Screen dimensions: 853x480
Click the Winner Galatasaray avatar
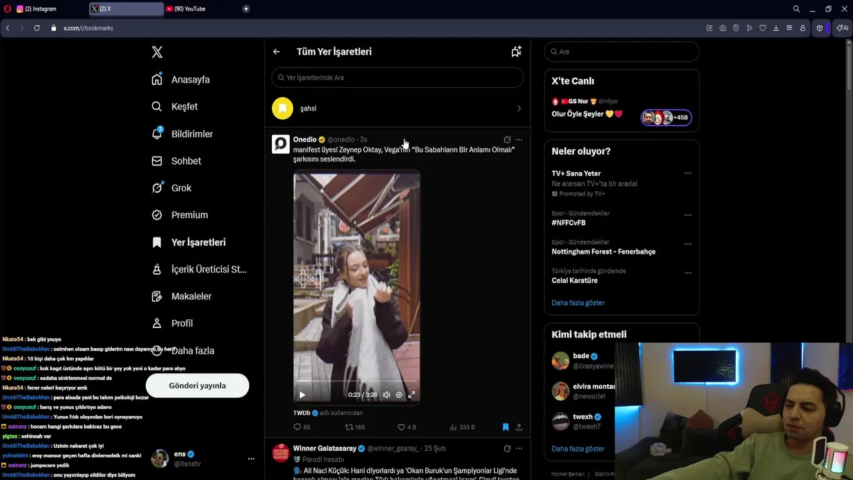coord(281,453)
